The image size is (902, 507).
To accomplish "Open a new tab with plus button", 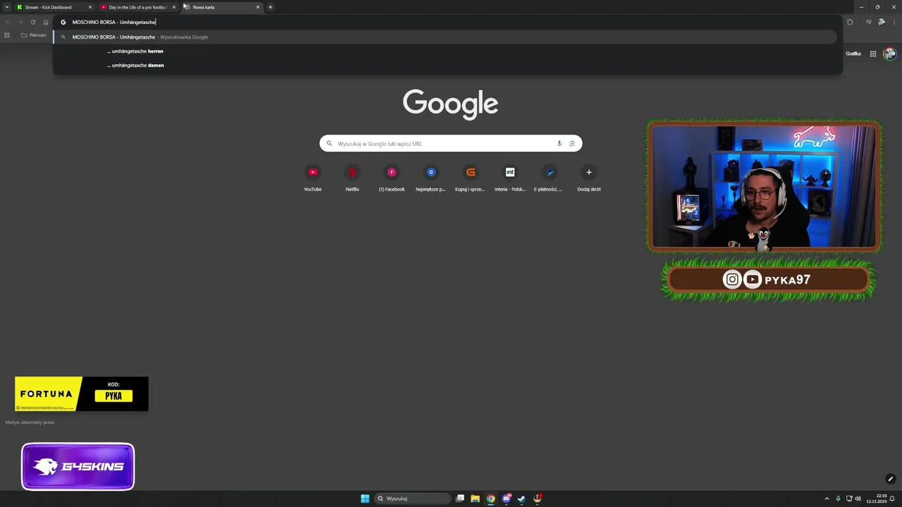I will 270,7.
